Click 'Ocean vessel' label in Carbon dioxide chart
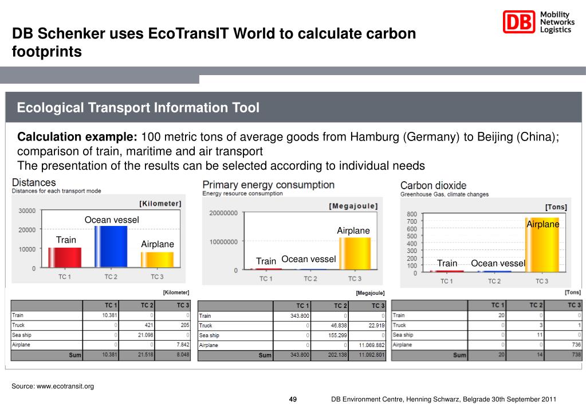This screenshot has height=406, width=586. (x=498, y=263)
